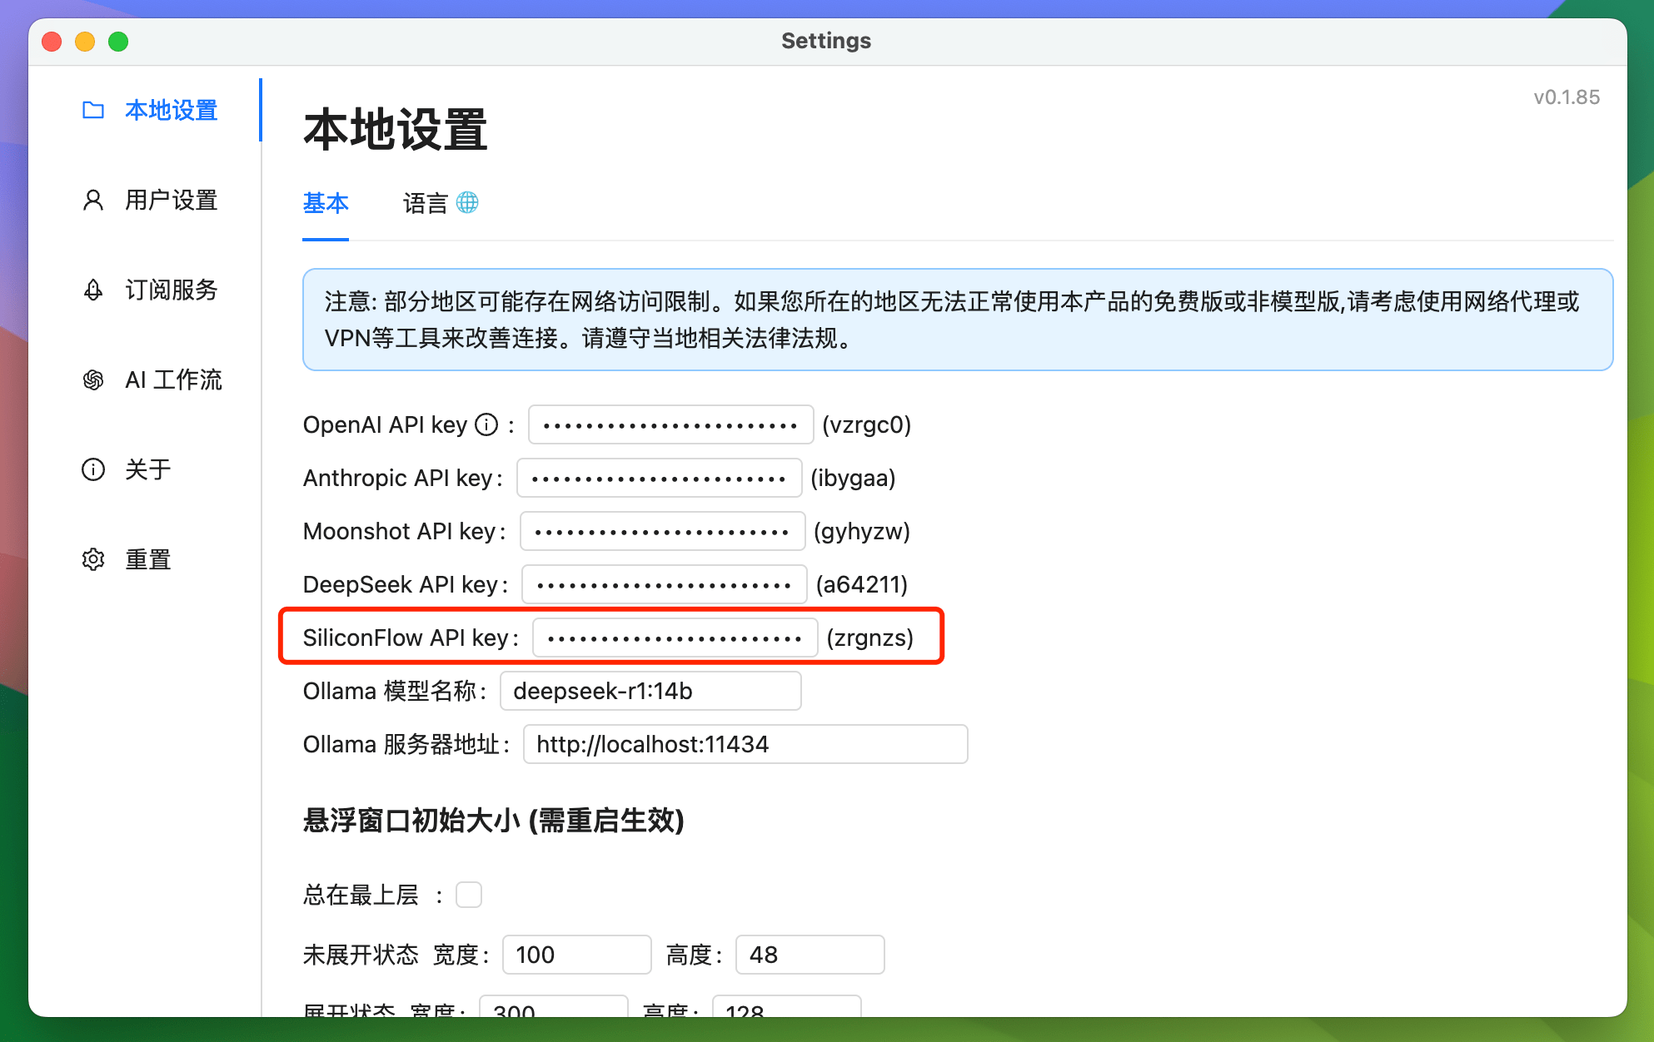Viewport: 1654px width, 1042px height.
Task: Toggle the 总在最上层 checkbox
Action: tap(469, 895)
